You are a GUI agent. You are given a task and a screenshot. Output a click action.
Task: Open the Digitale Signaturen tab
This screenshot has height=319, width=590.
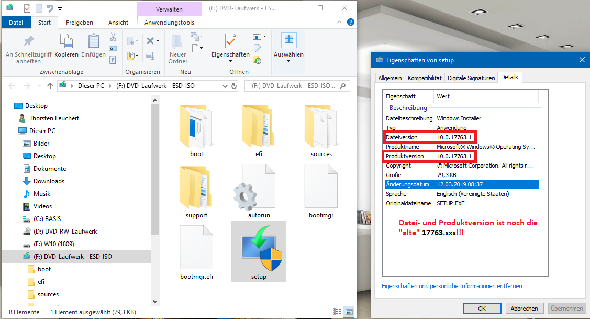(471, 78)
